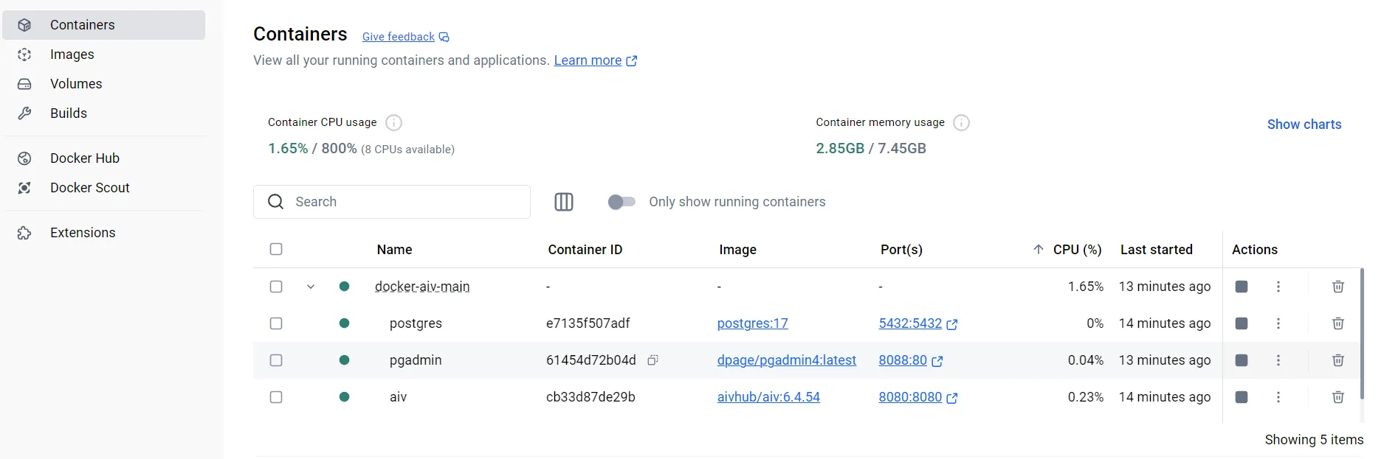The image size is (1384, 459).
Task: Click the Image column header
Action: (738, 250)
